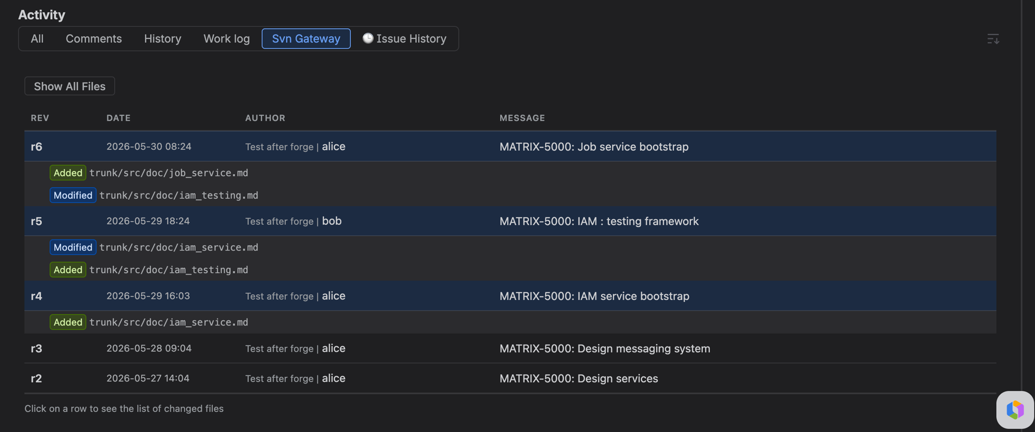Click the Show All Files button
This screenshot has width=1035, height=432.
click(x=70, y=86)
